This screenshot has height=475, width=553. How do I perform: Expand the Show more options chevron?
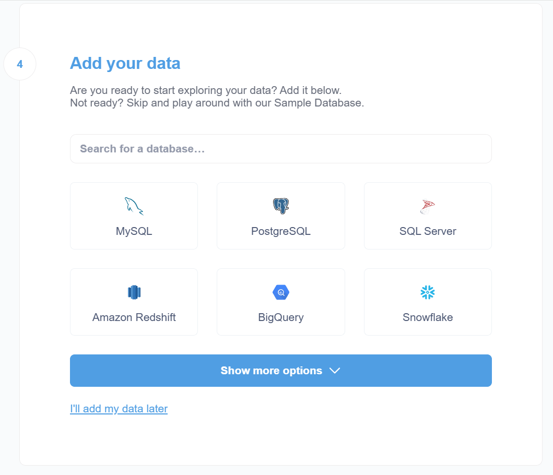[335, 371]
